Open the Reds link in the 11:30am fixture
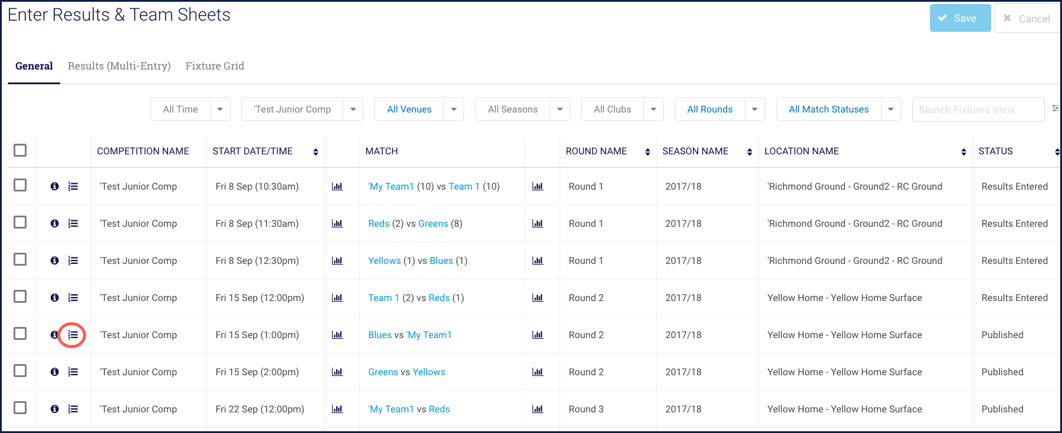The width and height of the screenshot is (1062, 433). [379, 223]
